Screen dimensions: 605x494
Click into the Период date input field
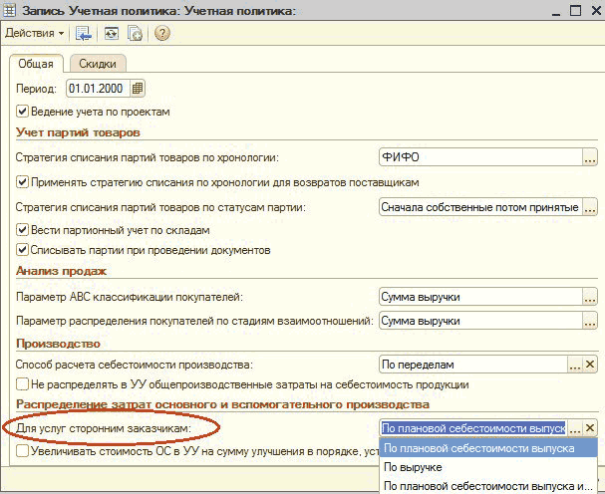coord(97,88)
